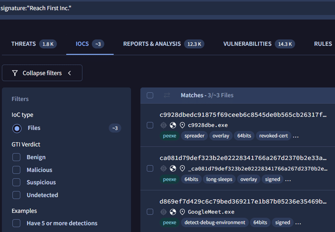Viewport: 335px width, 232px height.
Task: Click the target icon in the GoogleMeet.exe row
Action: coord(164,212)
